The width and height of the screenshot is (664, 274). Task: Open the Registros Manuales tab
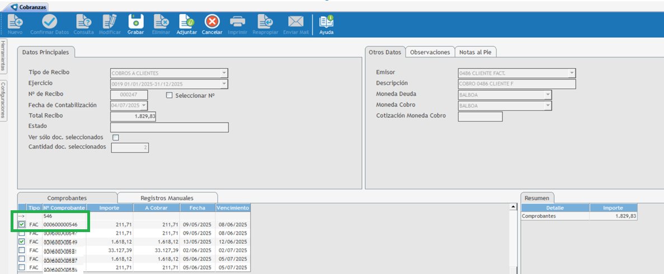(x=167, y=198)
